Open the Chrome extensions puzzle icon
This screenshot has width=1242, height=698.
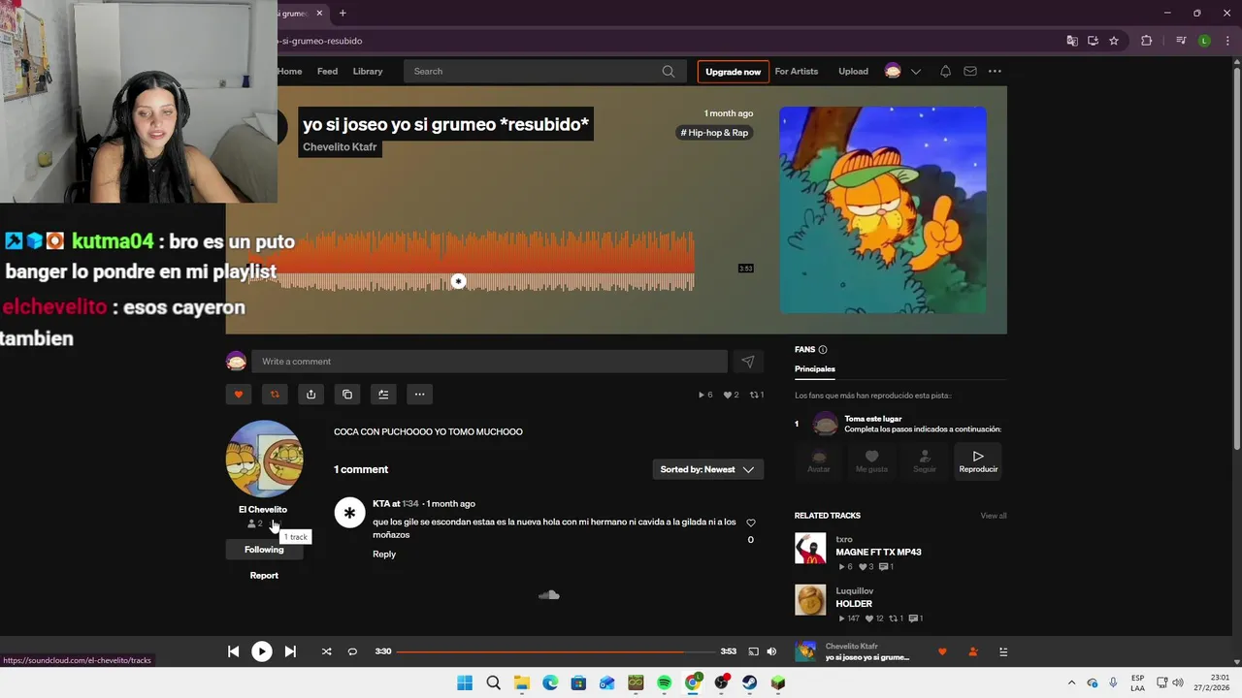(x=1147, y=41)
